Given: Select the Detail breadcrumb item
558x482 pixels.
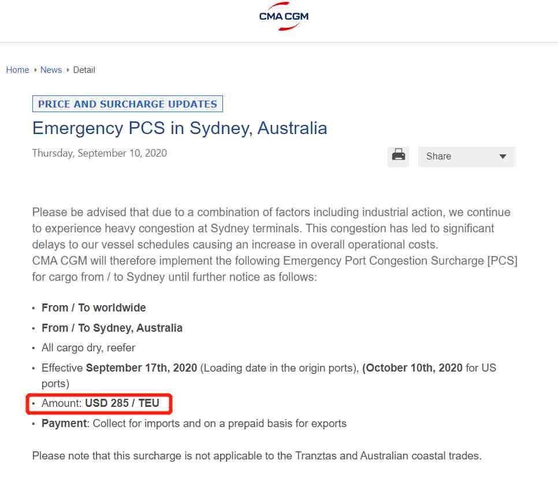Looking at the screenshot, I should pos(84,70).
